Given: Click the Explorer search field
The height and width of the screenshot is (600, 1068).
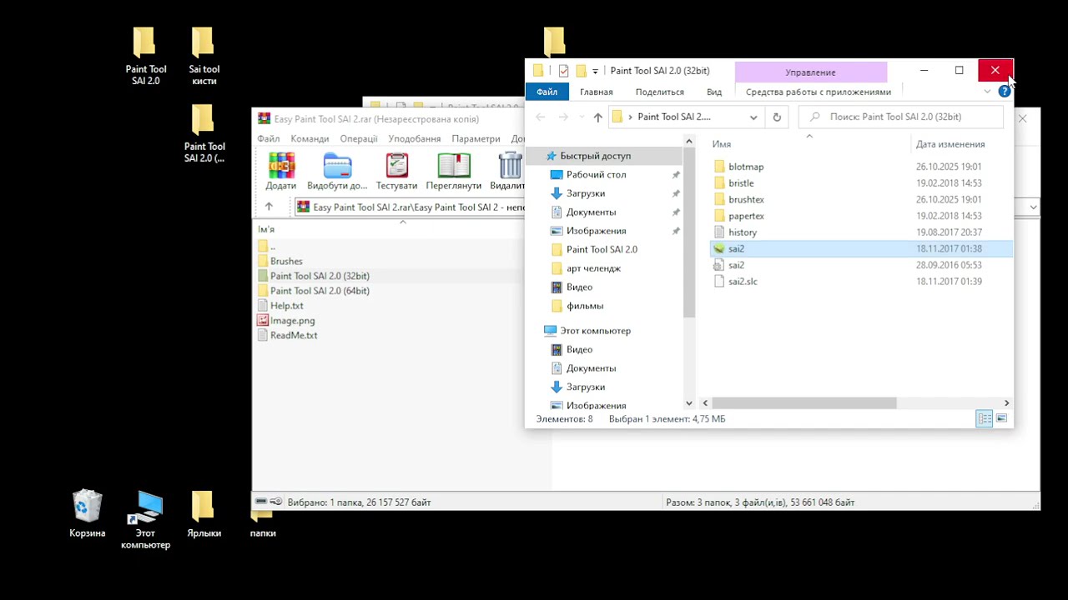Looking at the screenshot, I should click(900, 117).
